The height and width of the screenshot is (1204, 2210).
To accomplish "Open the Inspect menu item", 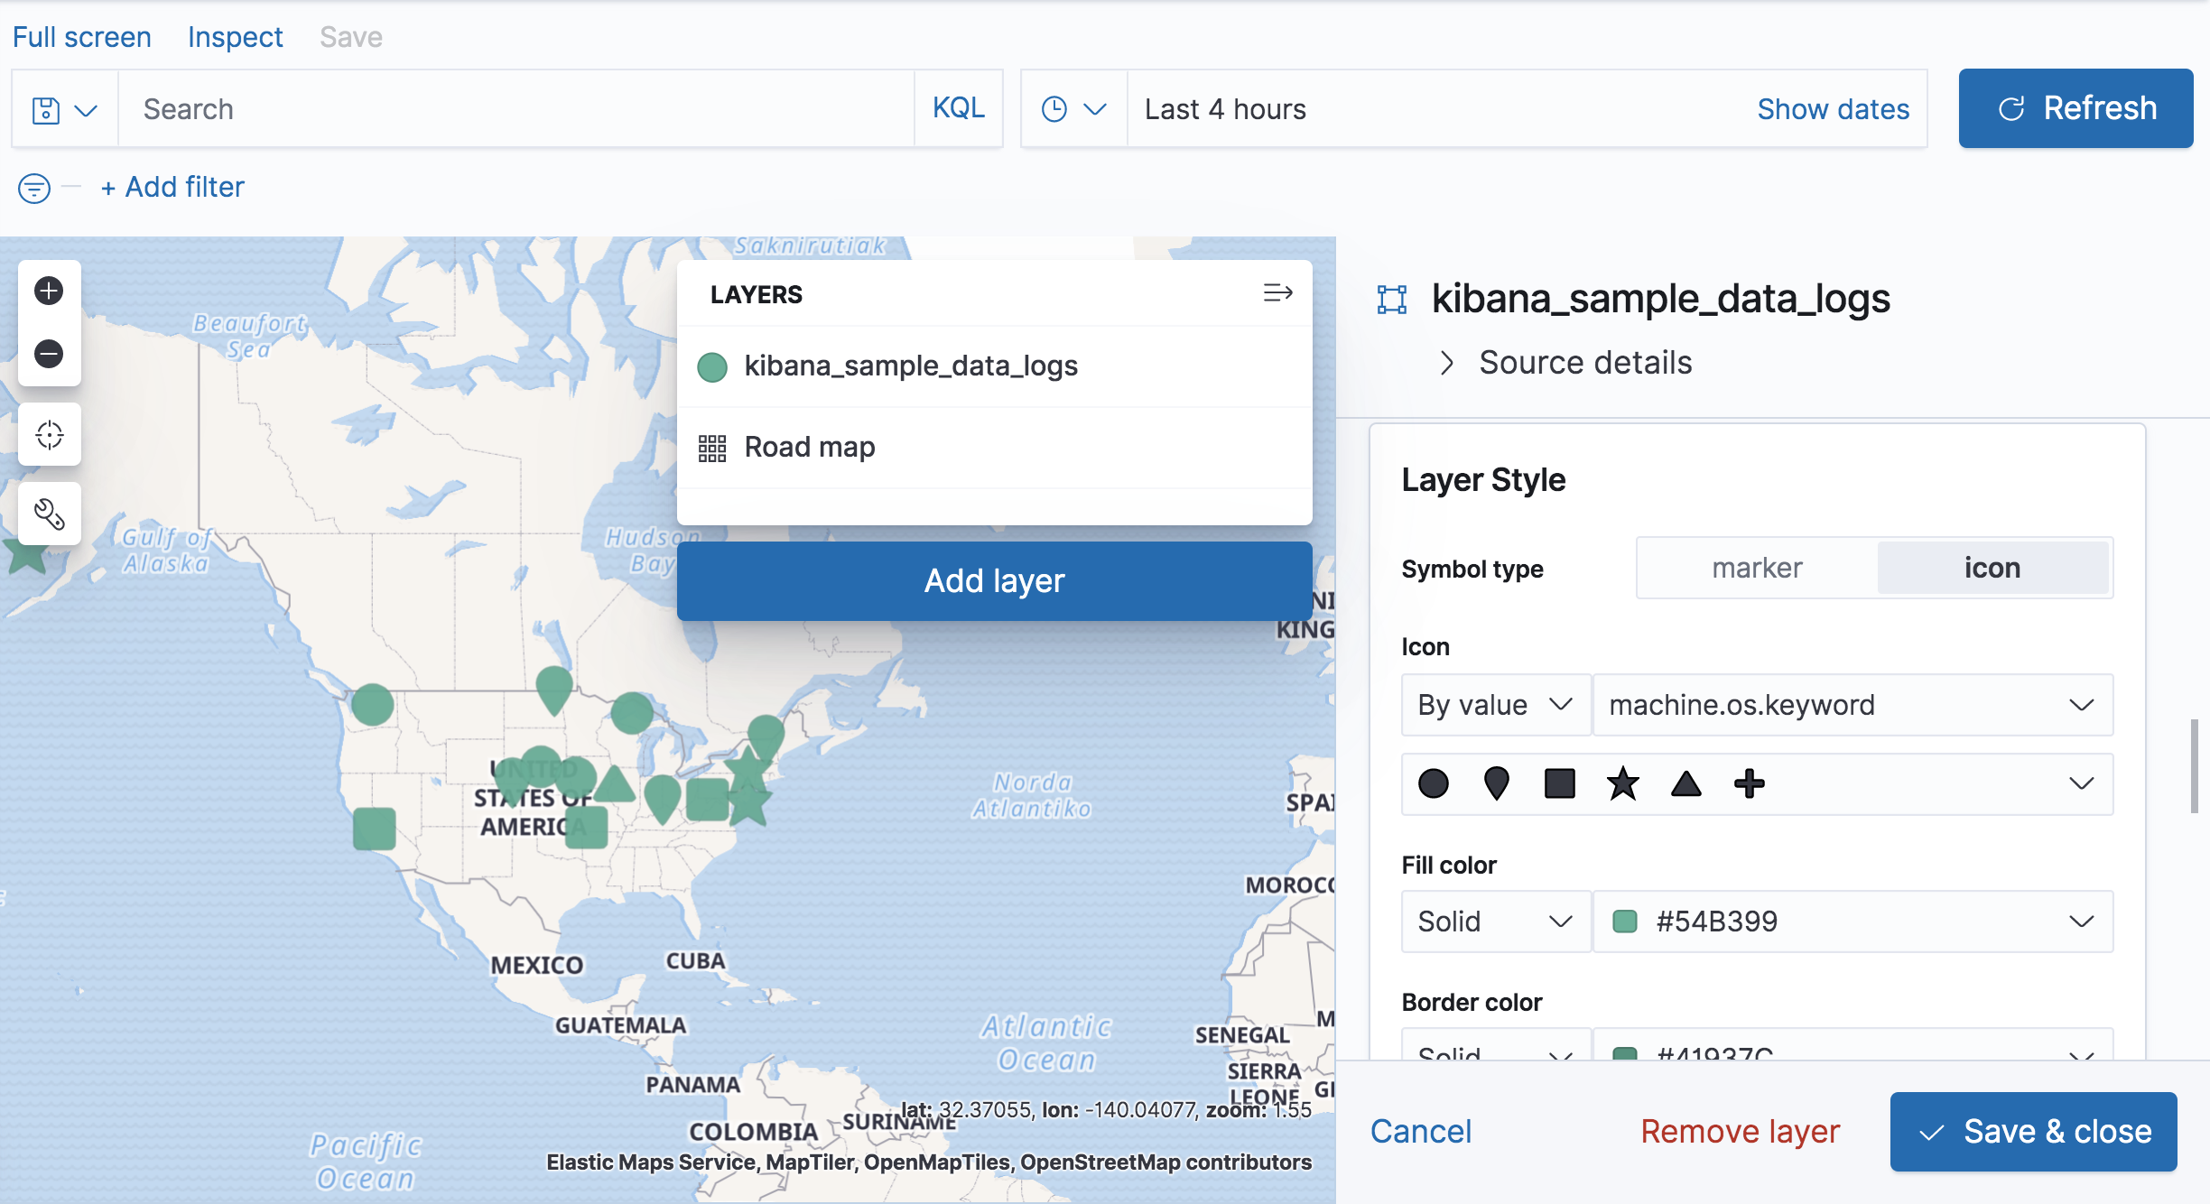I will pos(235,37).
